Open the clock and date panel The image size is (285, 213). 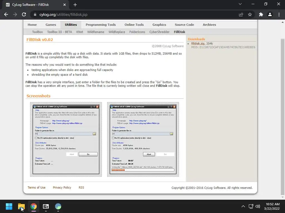272,206
